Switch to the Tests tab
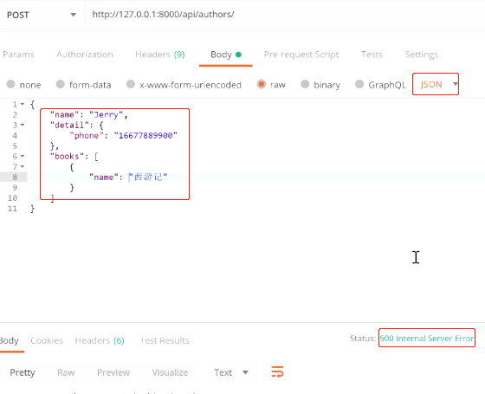Screen dimensions: 485x394 tap(372, 55)
